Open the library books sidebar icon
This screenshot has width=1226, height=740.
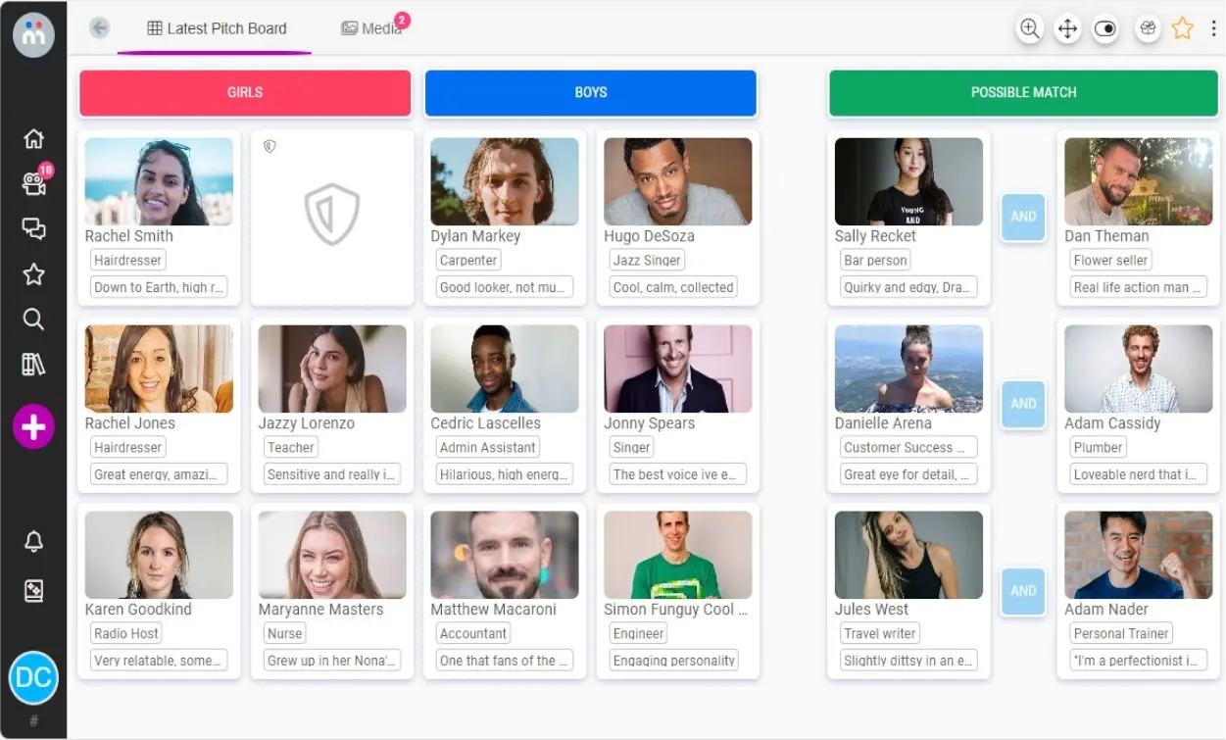[33, 365]
